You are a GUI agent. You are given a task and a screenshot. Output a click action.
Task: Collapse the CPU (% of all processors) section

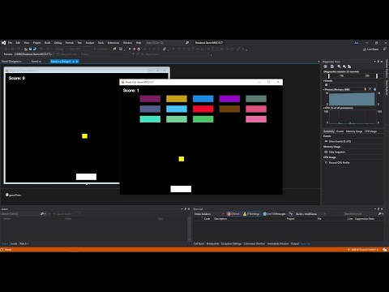click(324, 108)
